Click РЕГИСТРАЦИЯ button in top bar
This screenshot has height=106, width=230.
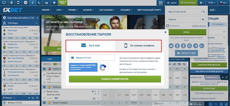[188, 3]
